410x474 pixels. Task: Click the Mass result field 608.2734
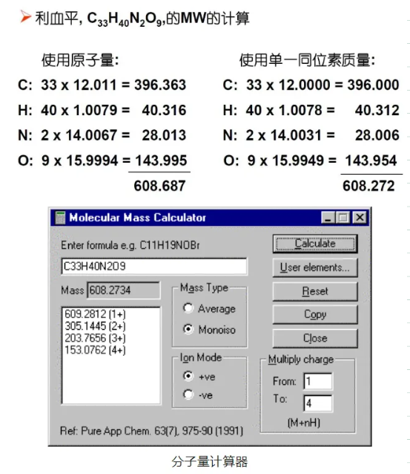pos(123,290)
